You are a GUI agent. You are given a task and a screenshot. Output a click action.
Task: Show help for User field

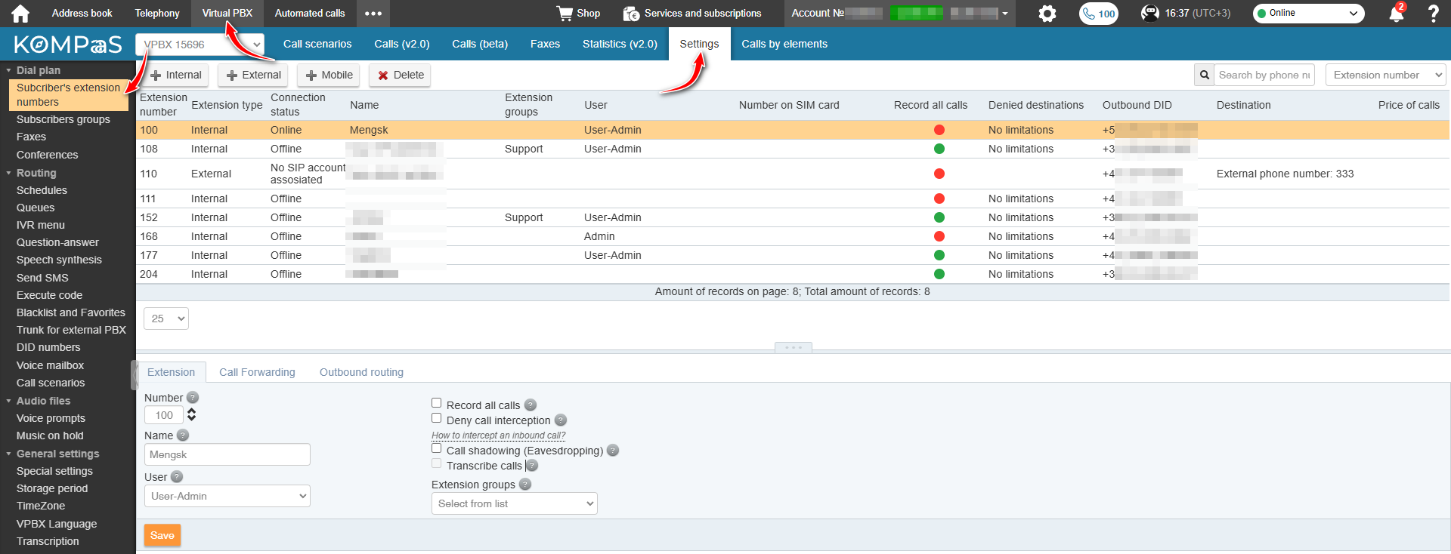pyautogui.click(x=177, y=477)
